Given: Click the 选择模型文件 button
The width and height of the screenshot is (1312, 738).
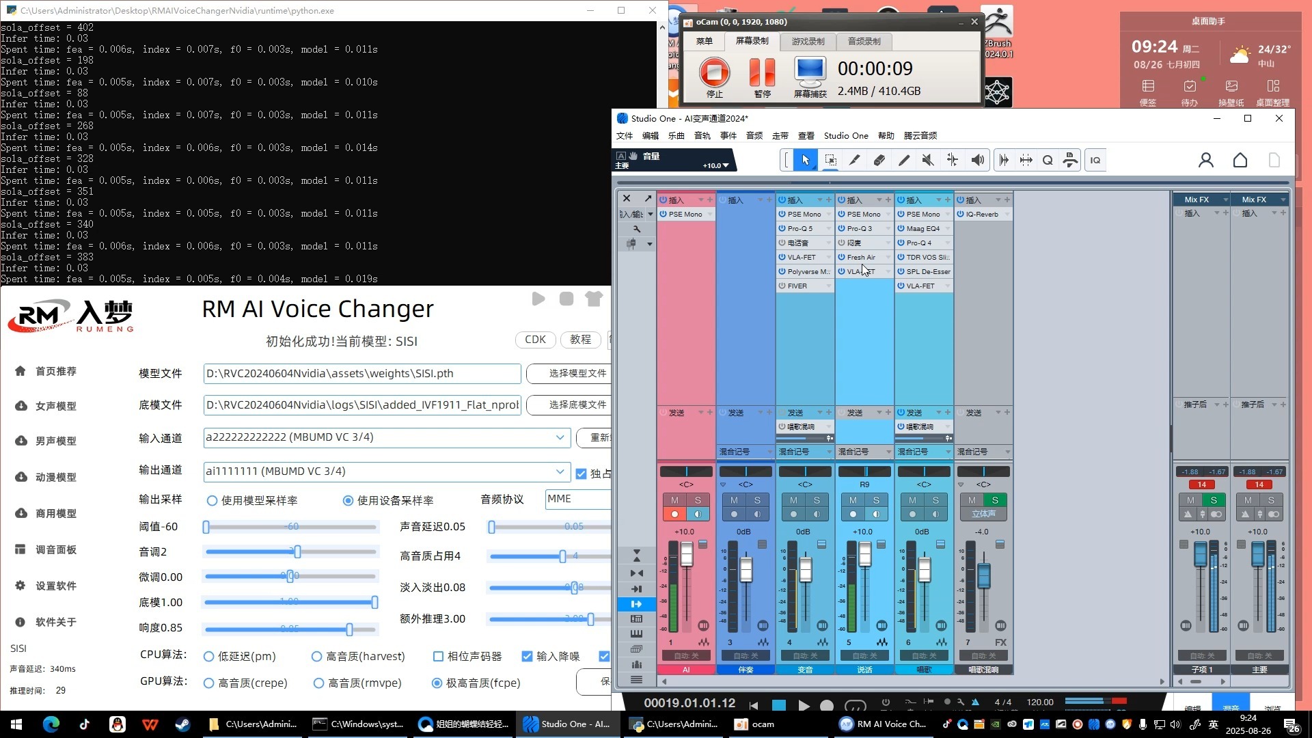Looking at the screenshot, I should (x=569, y=373).
